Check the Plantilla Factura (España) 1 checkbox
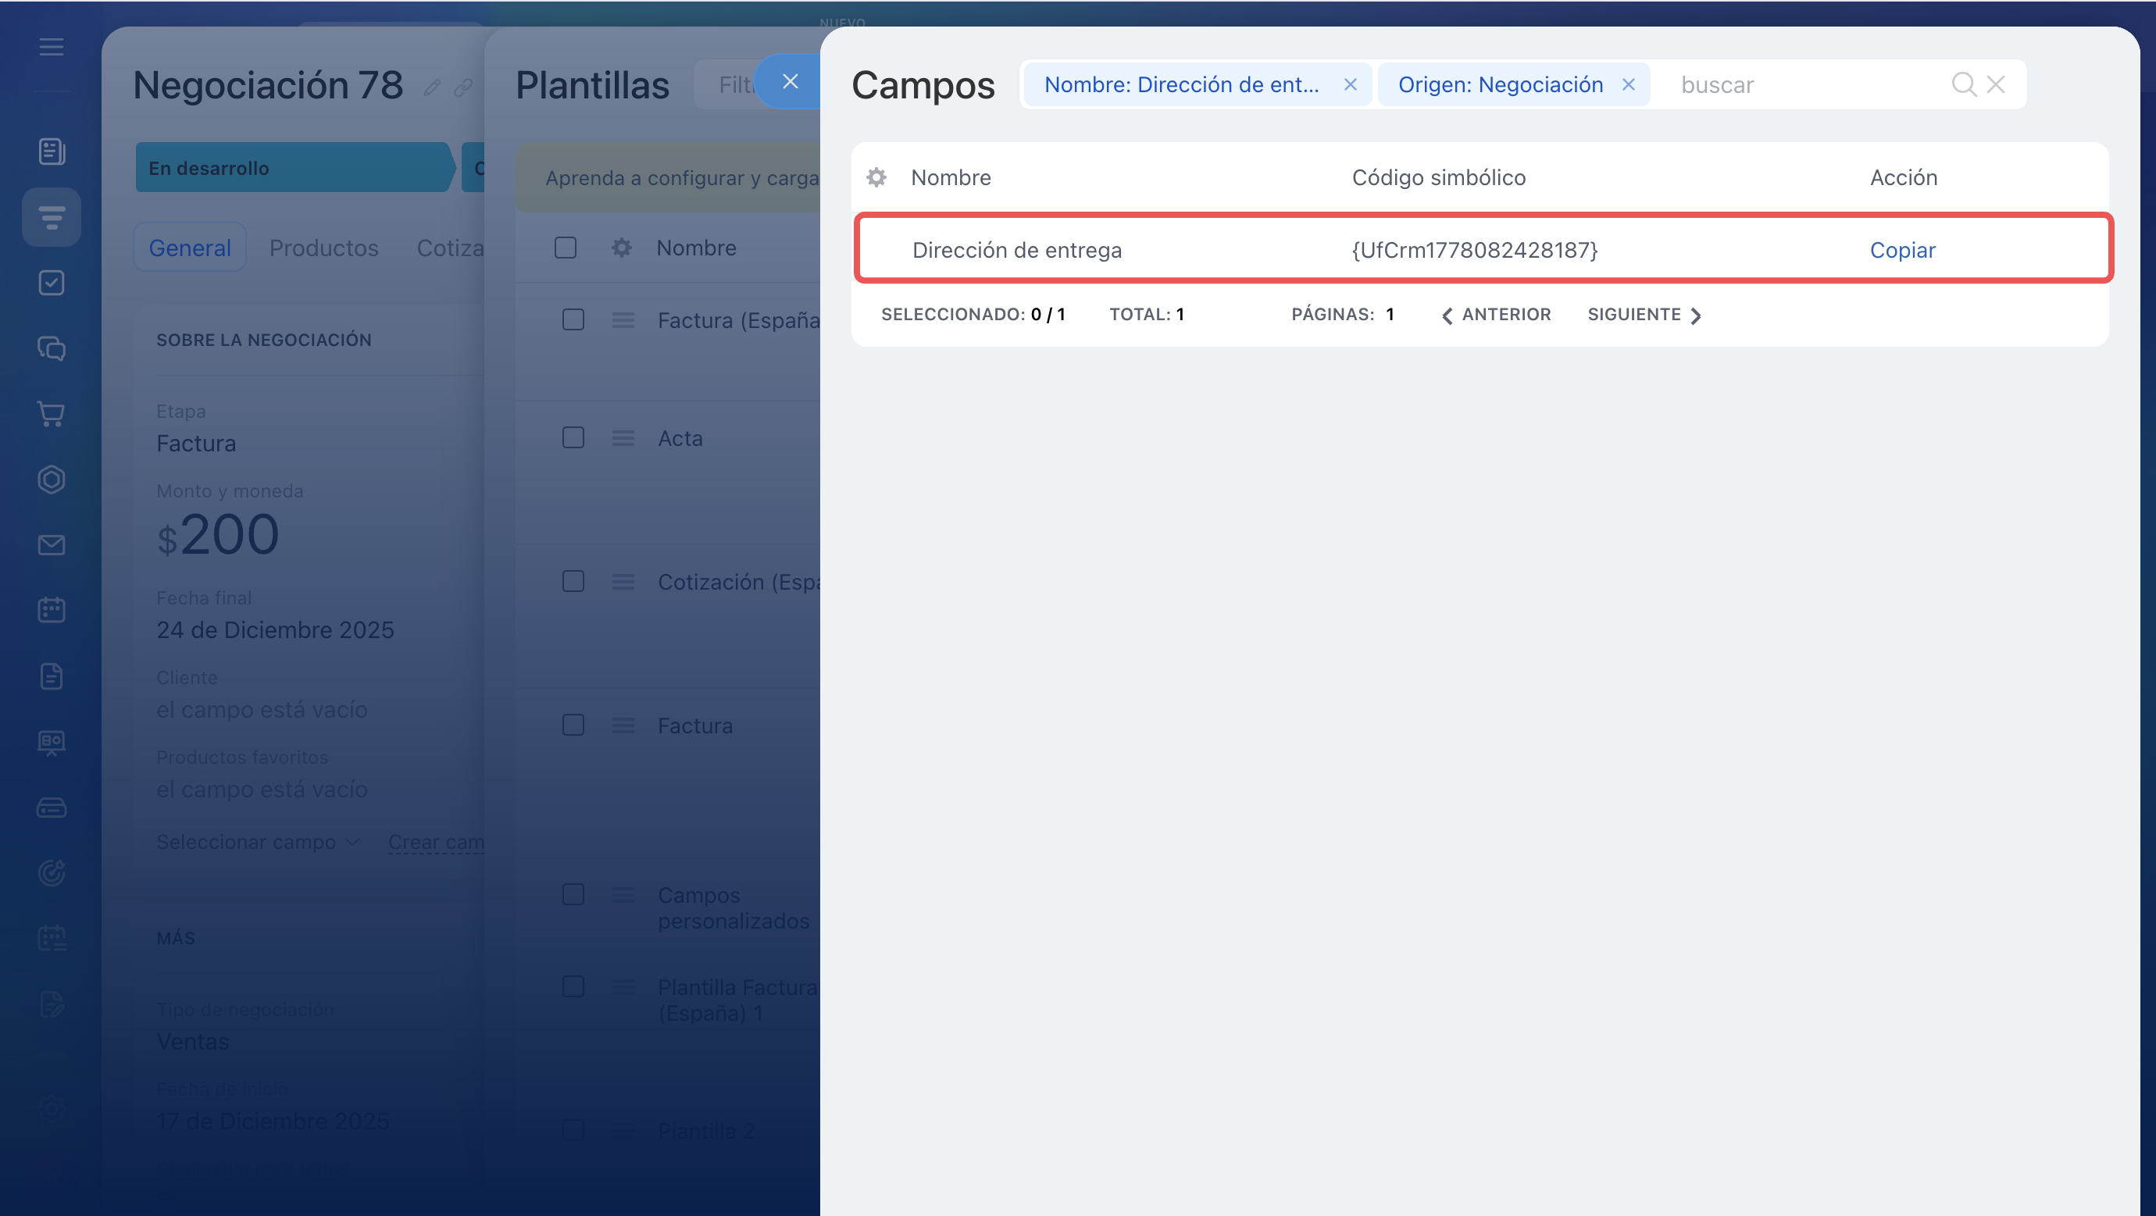The height and width of the screenshot is (1216, 2156). [x=573, y=986]
